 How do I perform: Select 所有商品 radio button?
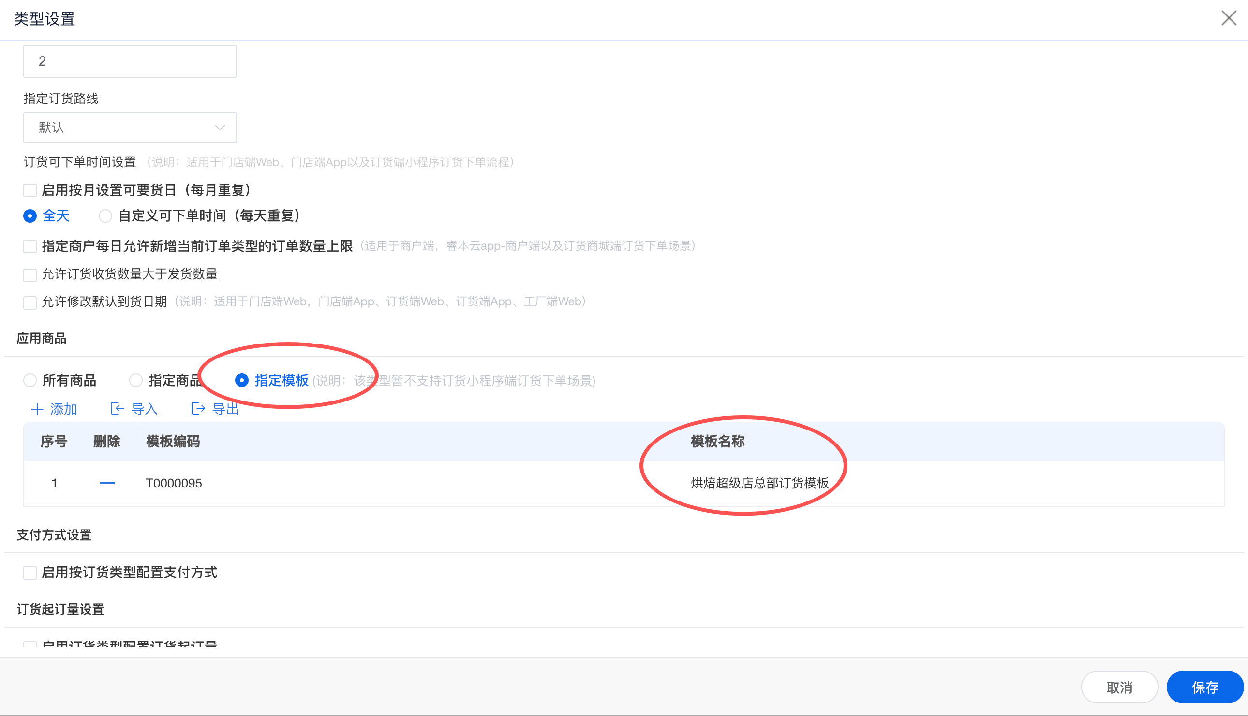click(30, 381)
